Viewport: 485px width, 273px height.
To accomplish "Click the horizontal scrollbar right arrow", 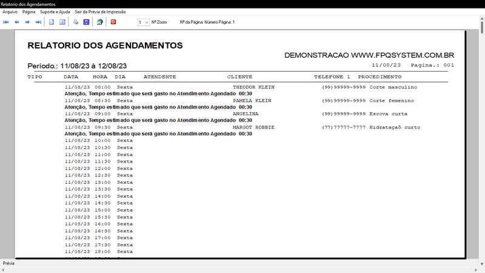I will tap(477, 270).
